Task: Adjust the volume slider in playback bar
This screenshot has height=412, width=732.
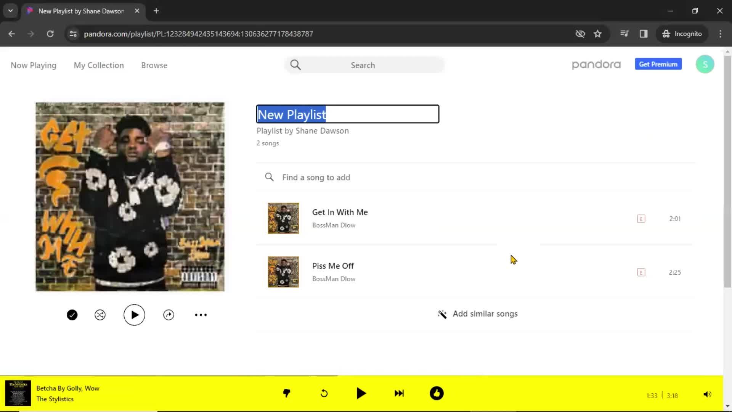Action: tap(707, 394)
